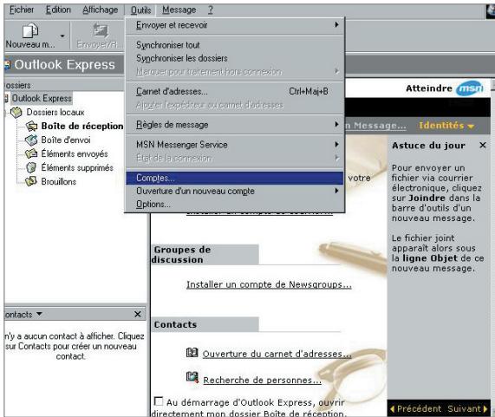Click the Message link in the header bar
The height and width of the screenshot is (417, 495).
375,126
